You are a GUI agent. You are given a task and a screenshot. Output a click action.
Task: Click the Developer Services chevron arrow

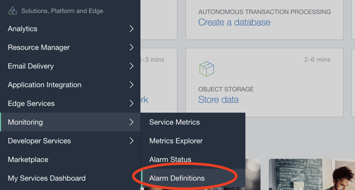coord(131,141)
